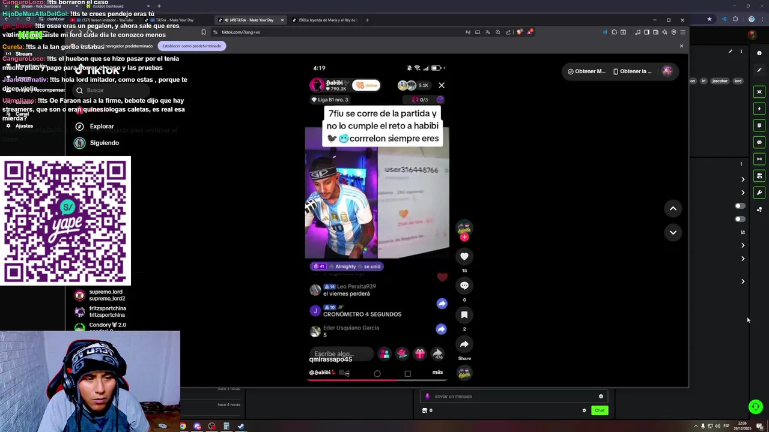Open the green support headset button
The width and height of the screenshot is (769, 432).
point(756,407)
